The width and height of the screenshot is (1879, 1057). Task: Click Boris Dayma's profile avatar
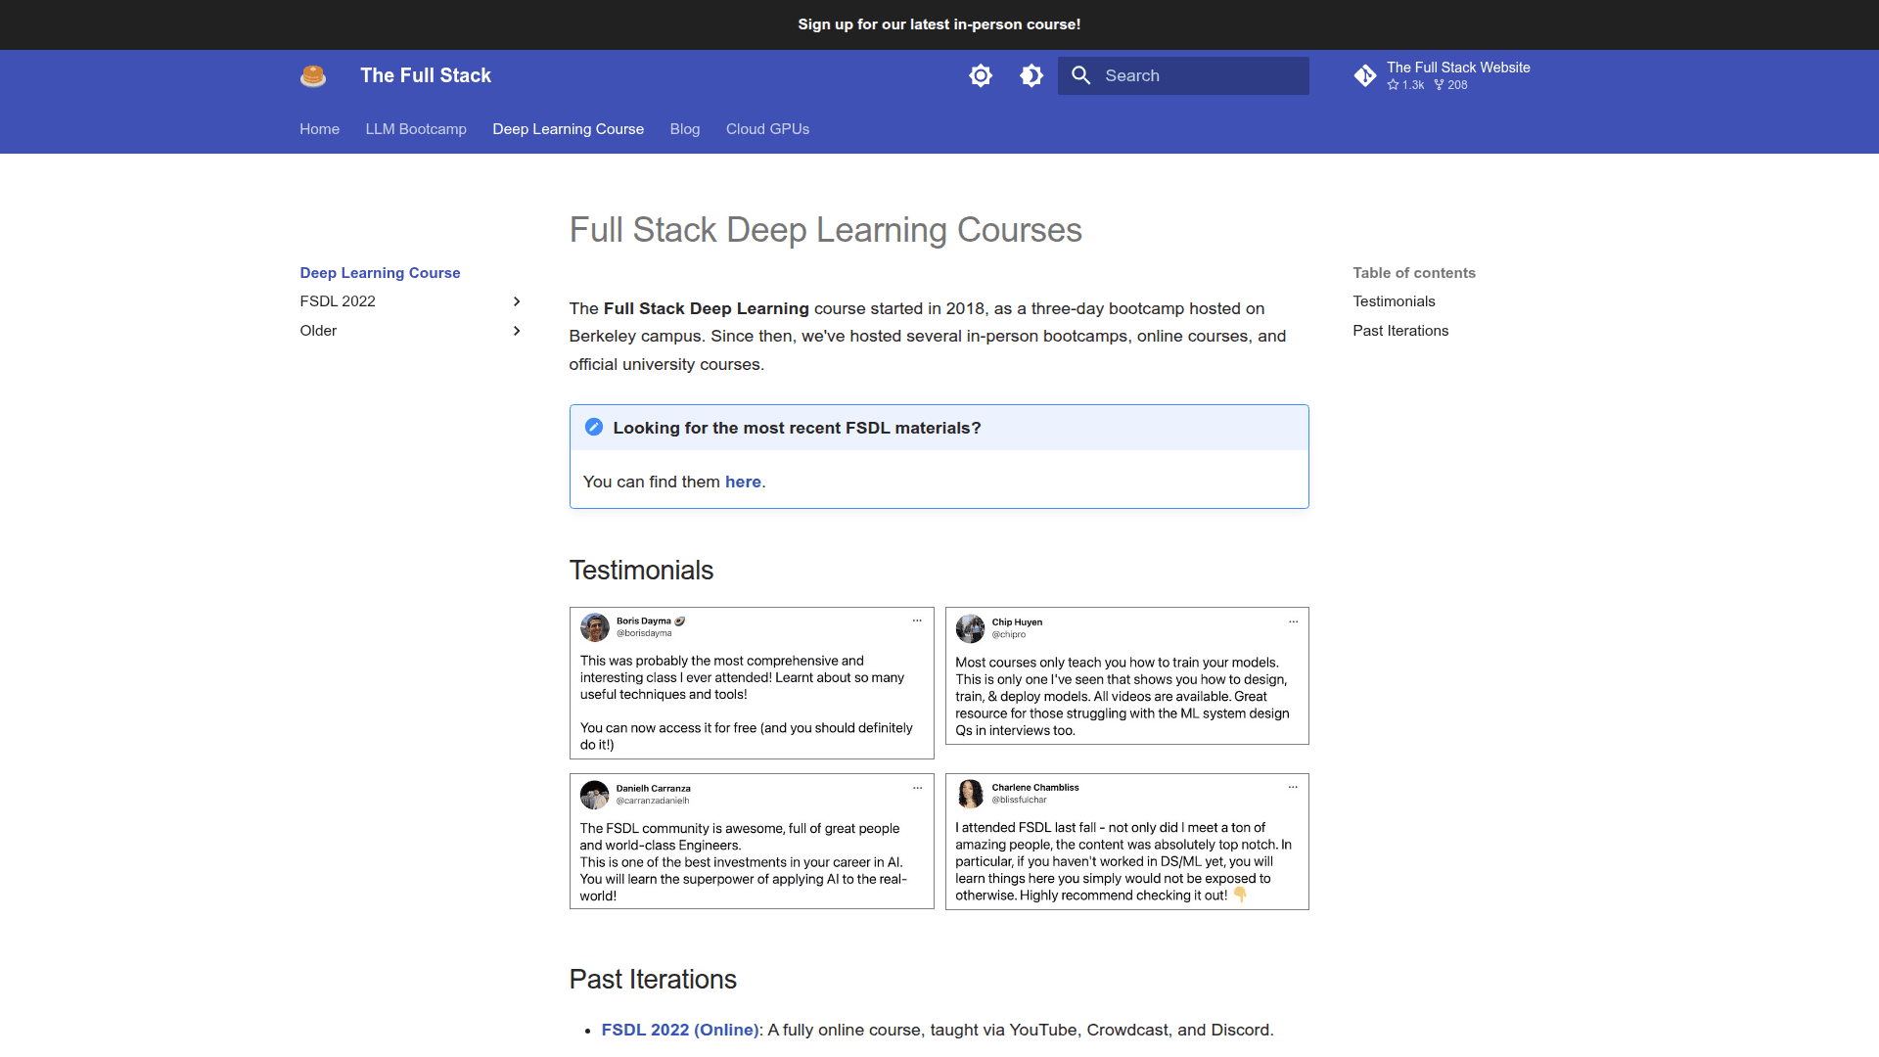click(595, 627)
